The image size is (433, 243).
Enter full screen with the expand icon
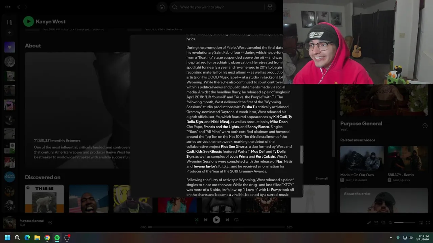428,222
